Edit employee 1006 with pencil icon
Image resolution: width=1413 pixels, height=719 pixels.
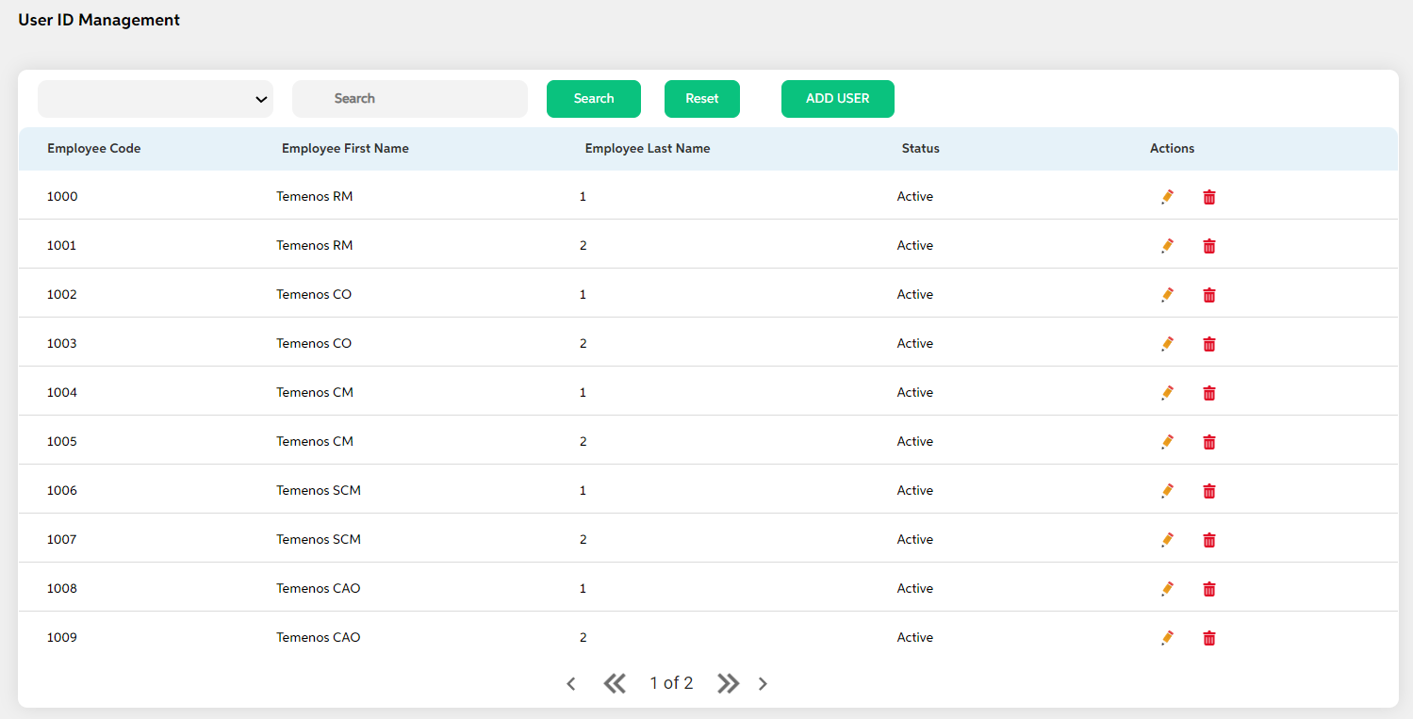1167,490
